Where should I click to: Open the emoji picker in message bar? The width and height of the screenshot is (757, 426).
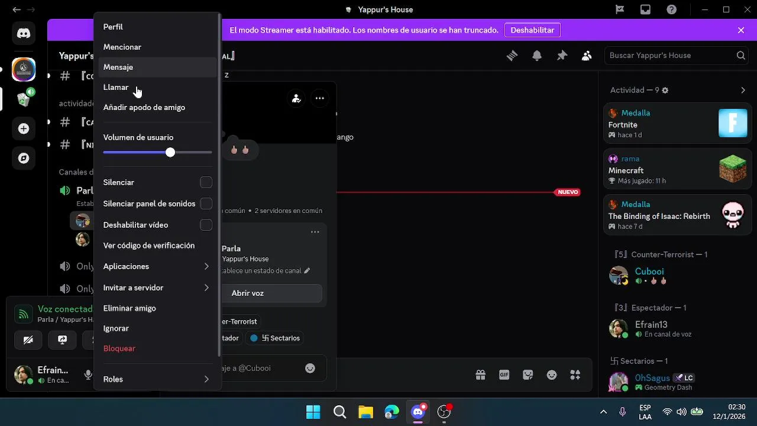pyautogui.click(x=552, y=375)
